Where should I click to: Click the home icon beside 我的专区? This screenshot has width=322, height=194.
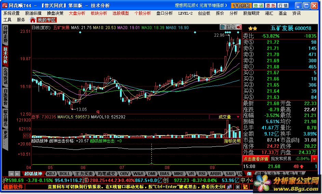tap(32, 20)
